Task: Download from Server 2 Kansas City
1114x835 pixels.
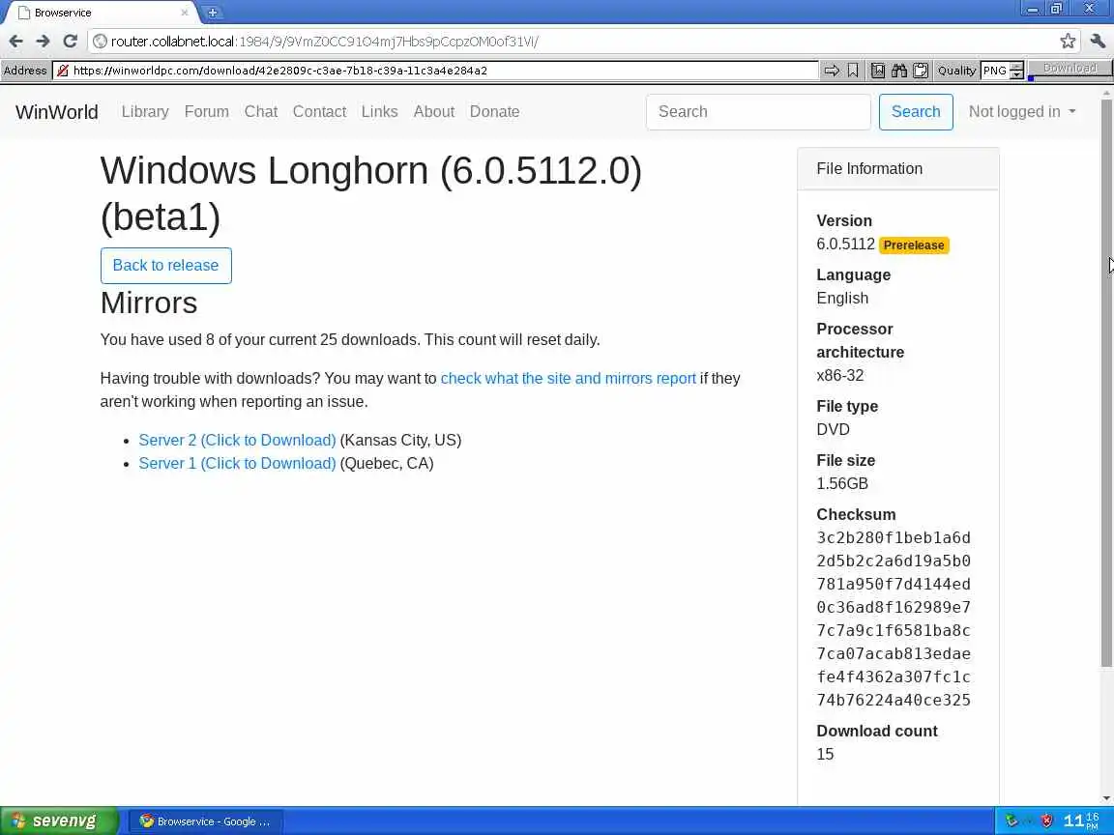Action: click(x=237, y=441)
